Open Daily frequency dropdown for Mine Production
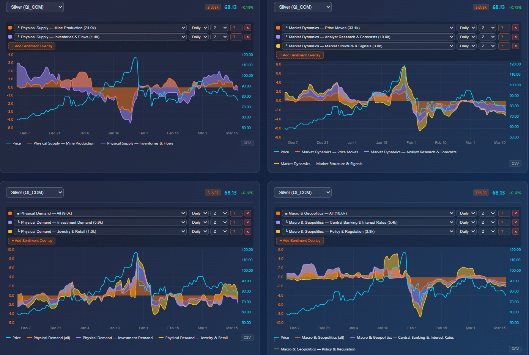This screenshot has height=355, width=529. point(198,28)
